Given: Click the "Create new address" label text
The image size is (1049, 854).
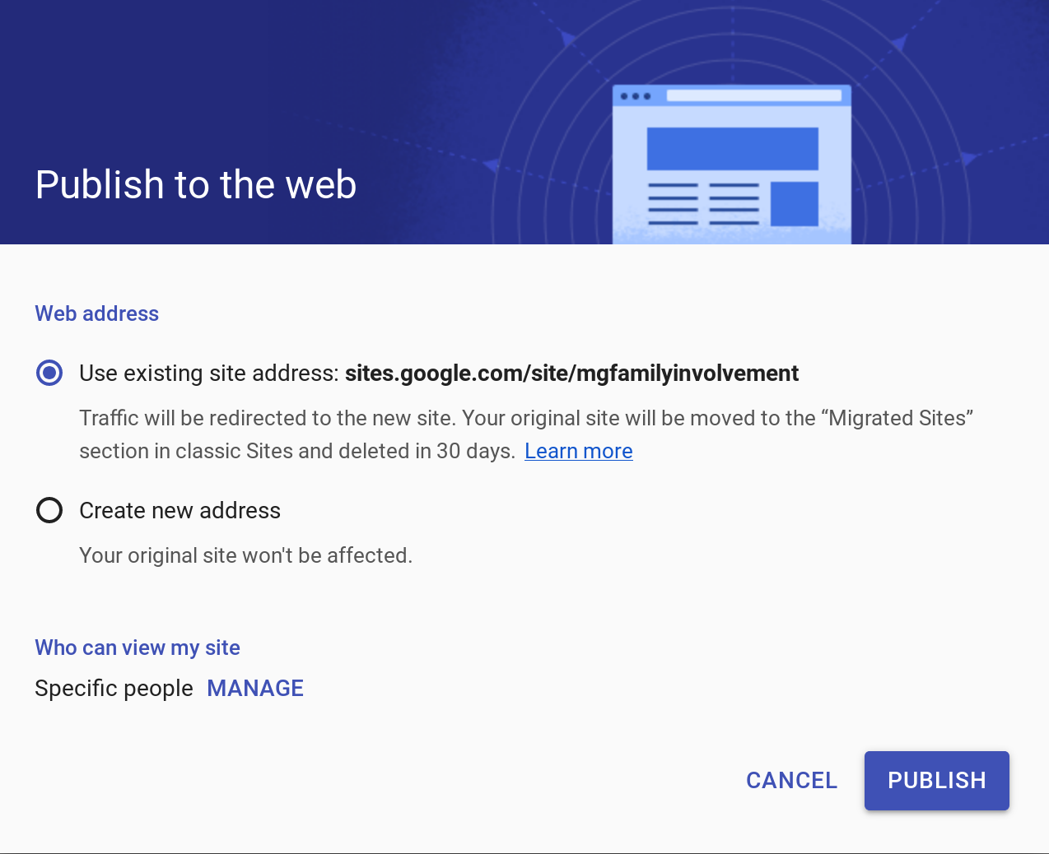Looking at the screenshot, I should pyautogui.click(x=179, y=510).
